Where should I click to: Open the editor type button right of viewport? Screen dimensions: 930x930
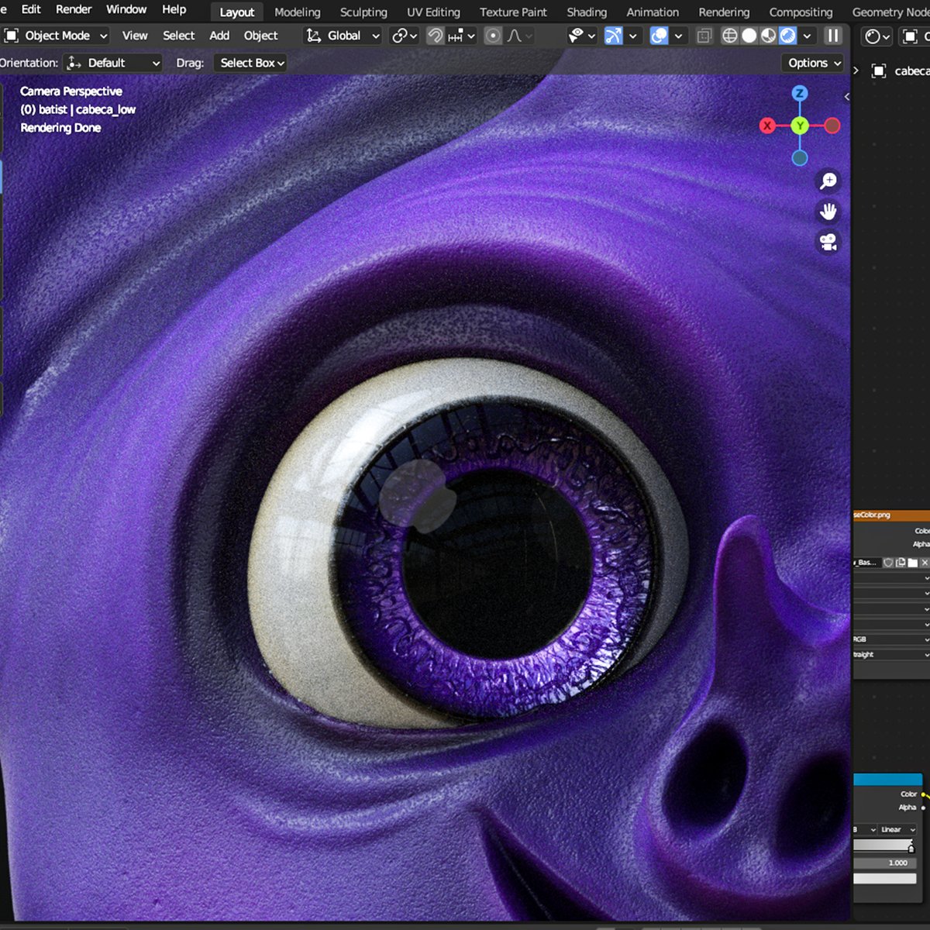point(877,36)
